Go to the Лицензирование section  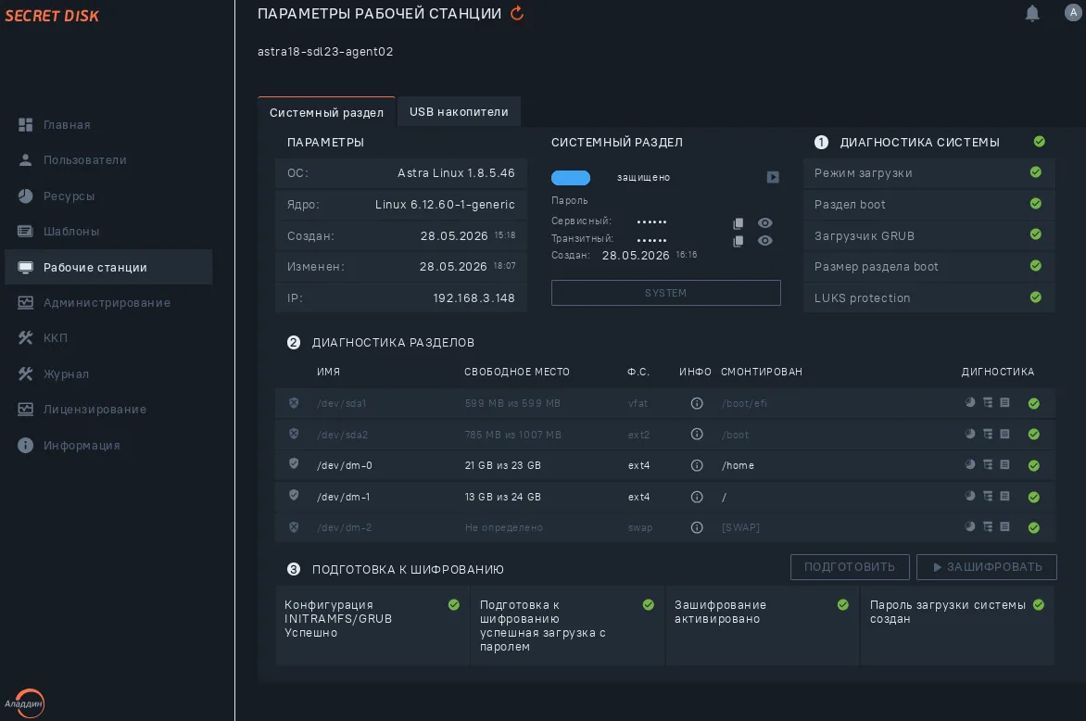pyautogui.click(x=82, y=410)
